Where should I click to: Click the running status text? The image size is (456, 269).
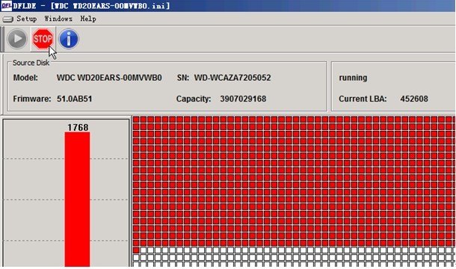(353, 78)
